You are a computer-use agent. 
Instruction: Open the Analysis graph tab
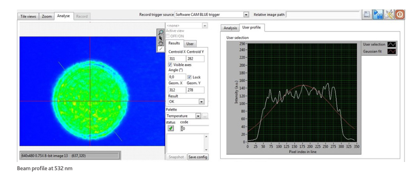click(x=230, y=28)
